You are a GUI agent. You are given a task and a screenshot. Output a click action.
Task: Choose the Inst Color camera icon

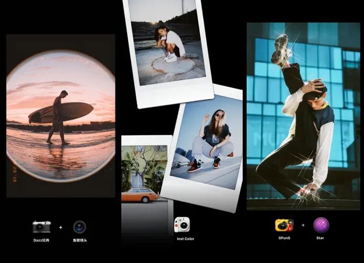click(x=182, y=225)
